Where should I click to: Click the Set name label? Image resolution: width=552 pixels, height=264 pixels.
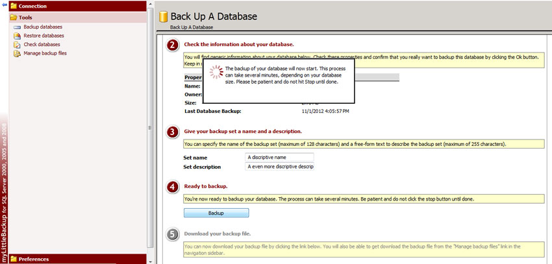pos(195,158)
